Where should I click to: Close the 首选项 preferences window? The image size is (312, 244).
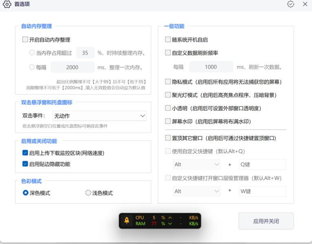click(x=305, y=4)
